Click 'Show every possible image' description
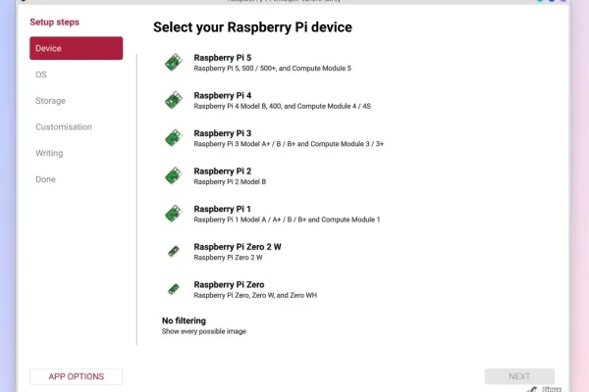The width and height of the screenshot is (589, 392). coord(204,331)
